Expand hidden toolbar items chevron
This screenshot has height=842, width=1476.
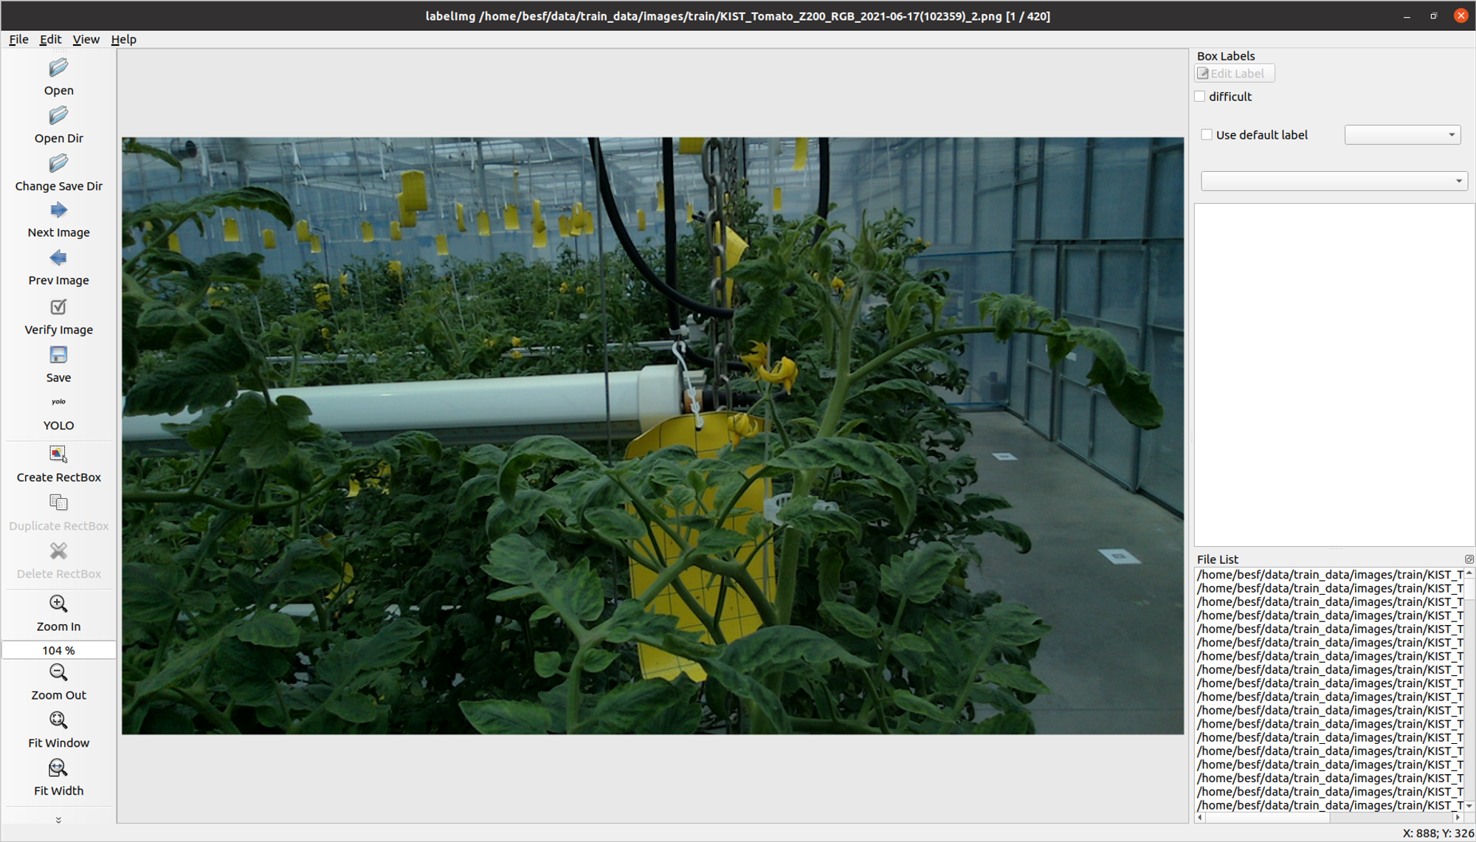58,820
